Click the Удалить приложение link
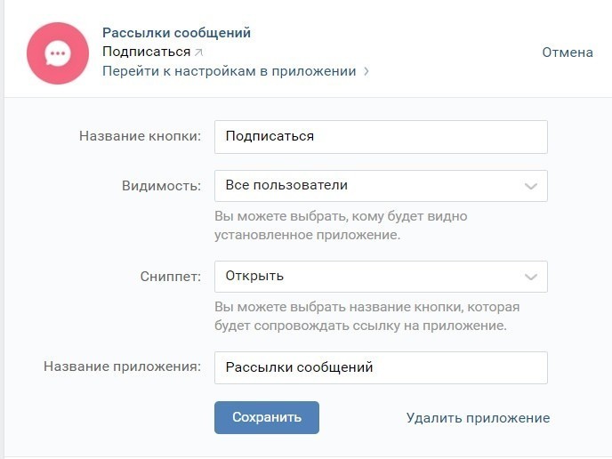612x459 pixels. [x=479, y=418]
